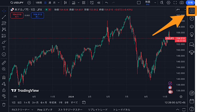
Task: Open the alerts panel clock icon
Action: (x=192, y=19)
